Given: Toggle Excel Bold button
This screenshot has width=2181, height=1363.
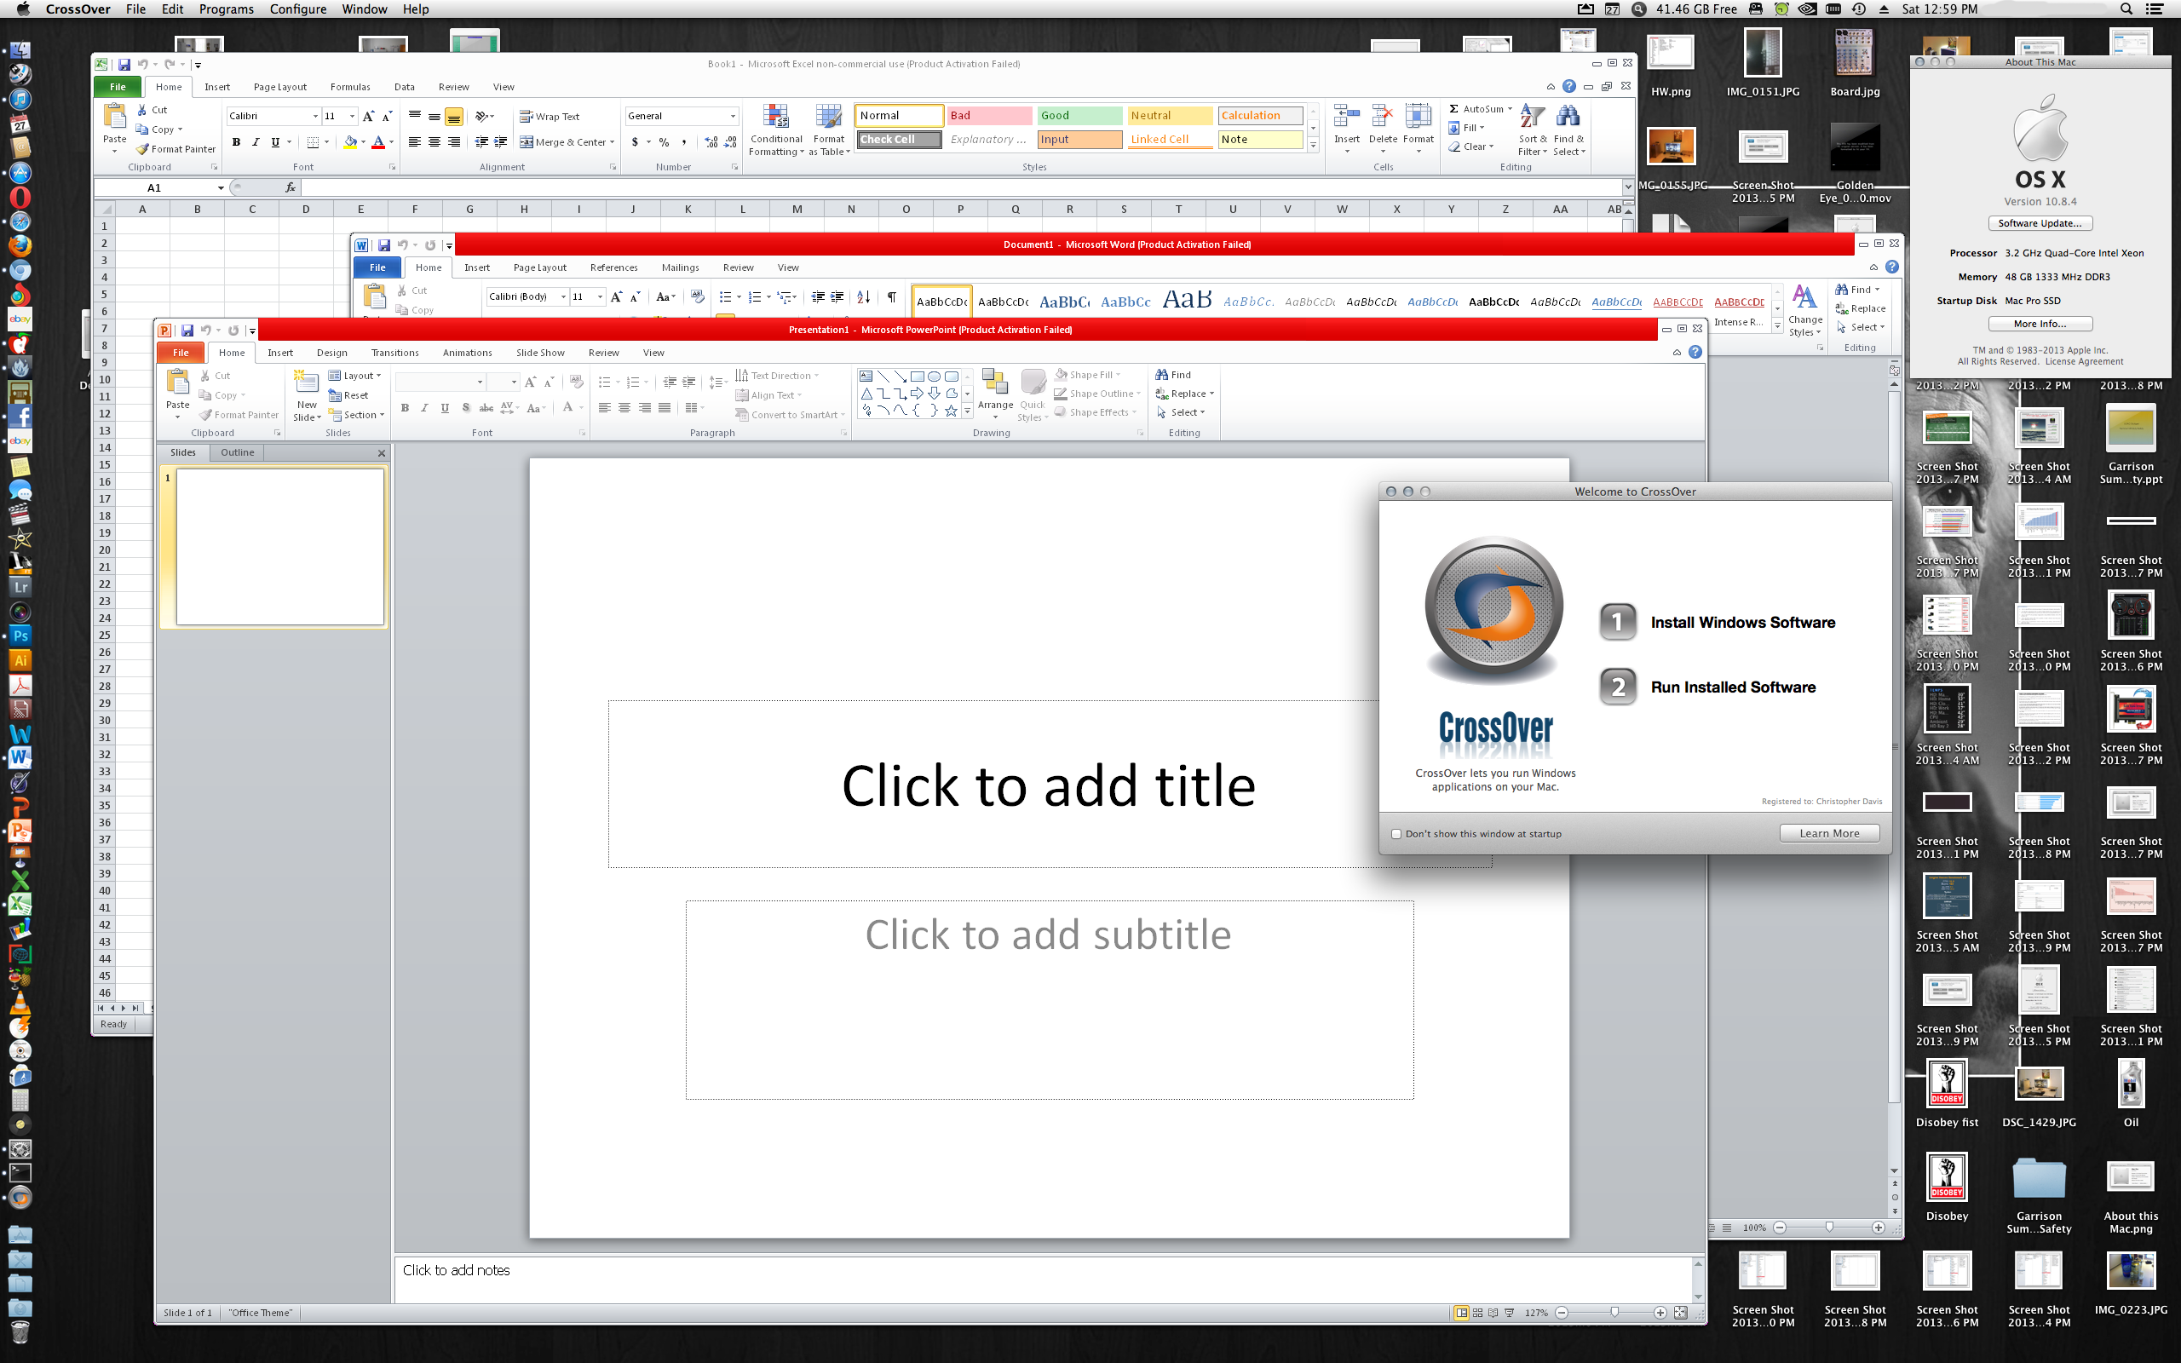Looking at the screenshot, I should click(x=236, y=141).
